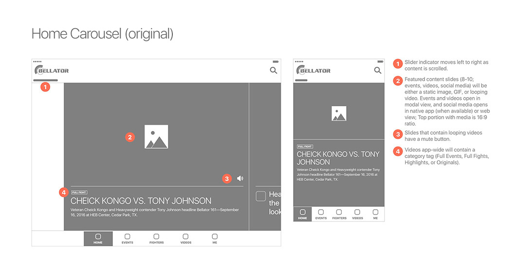Click annotation text 'Slider indicator moves left to right'
This screenshot has height=277, width=518.
446,65
